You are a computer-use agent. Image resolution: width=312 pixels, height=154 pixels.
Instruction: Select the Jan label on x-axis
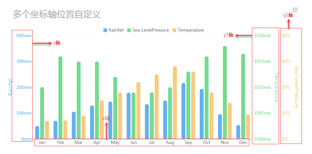[42, 143]
